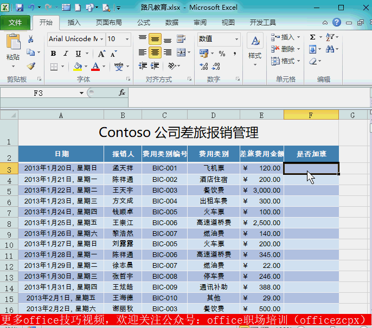
Task: Click the Save icon in quick access toolbar
Action: 20,8
